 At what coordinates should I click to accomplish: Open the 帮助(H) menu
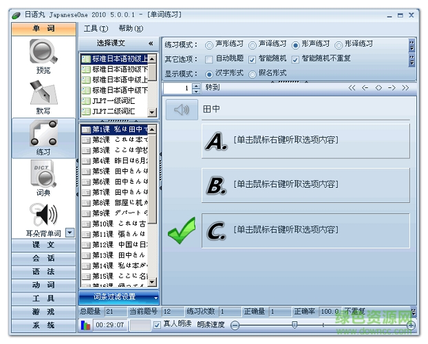click(131, 29)
